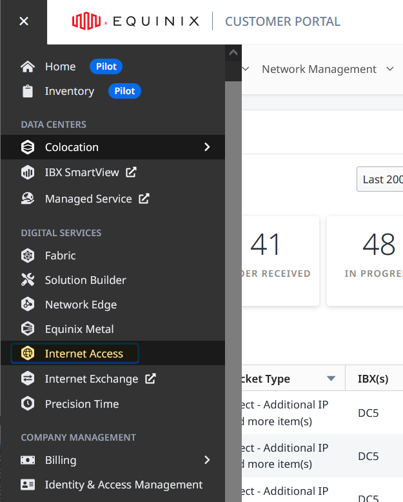The image size is (403, 502).
Task: Open the Network Management dropdown
Action: (328, 69)
